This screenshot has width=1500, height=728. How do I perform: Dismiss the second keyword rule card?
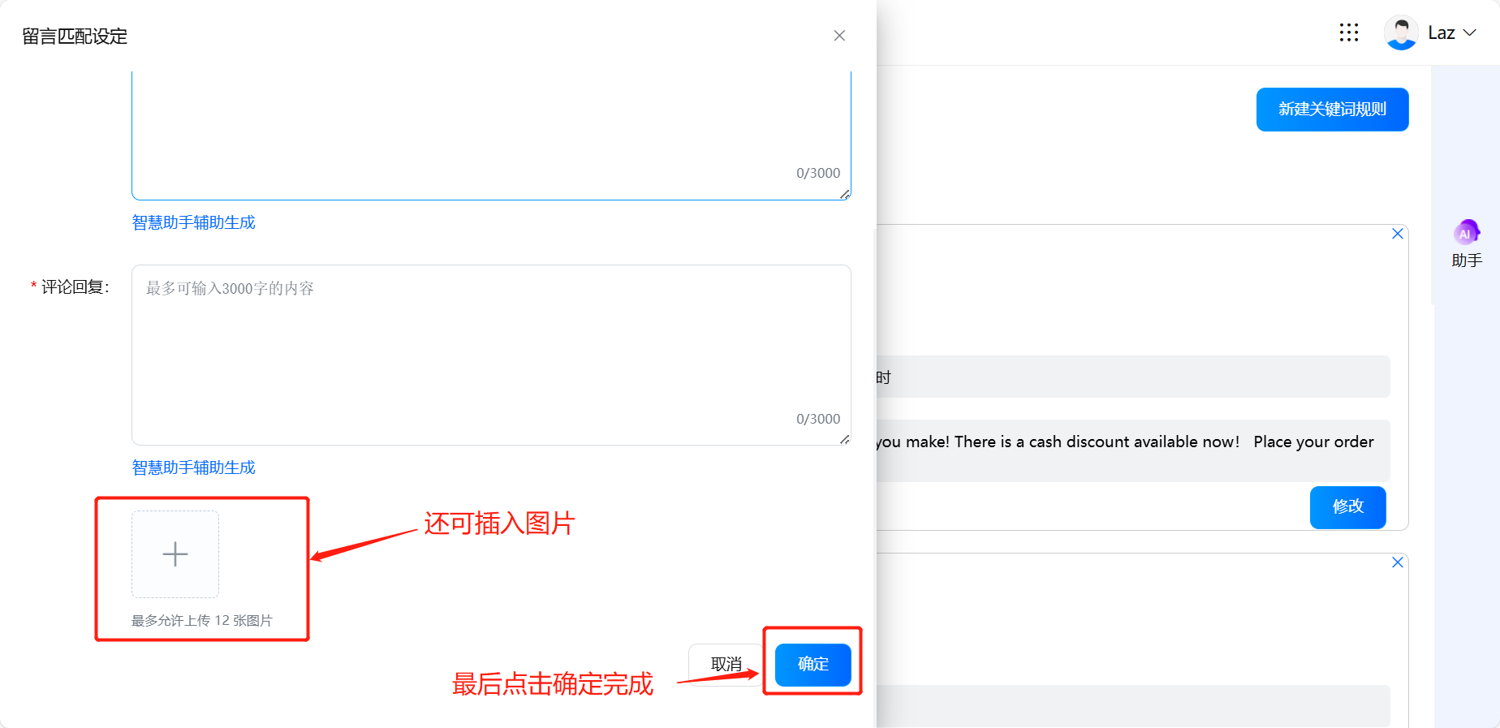1397,562
